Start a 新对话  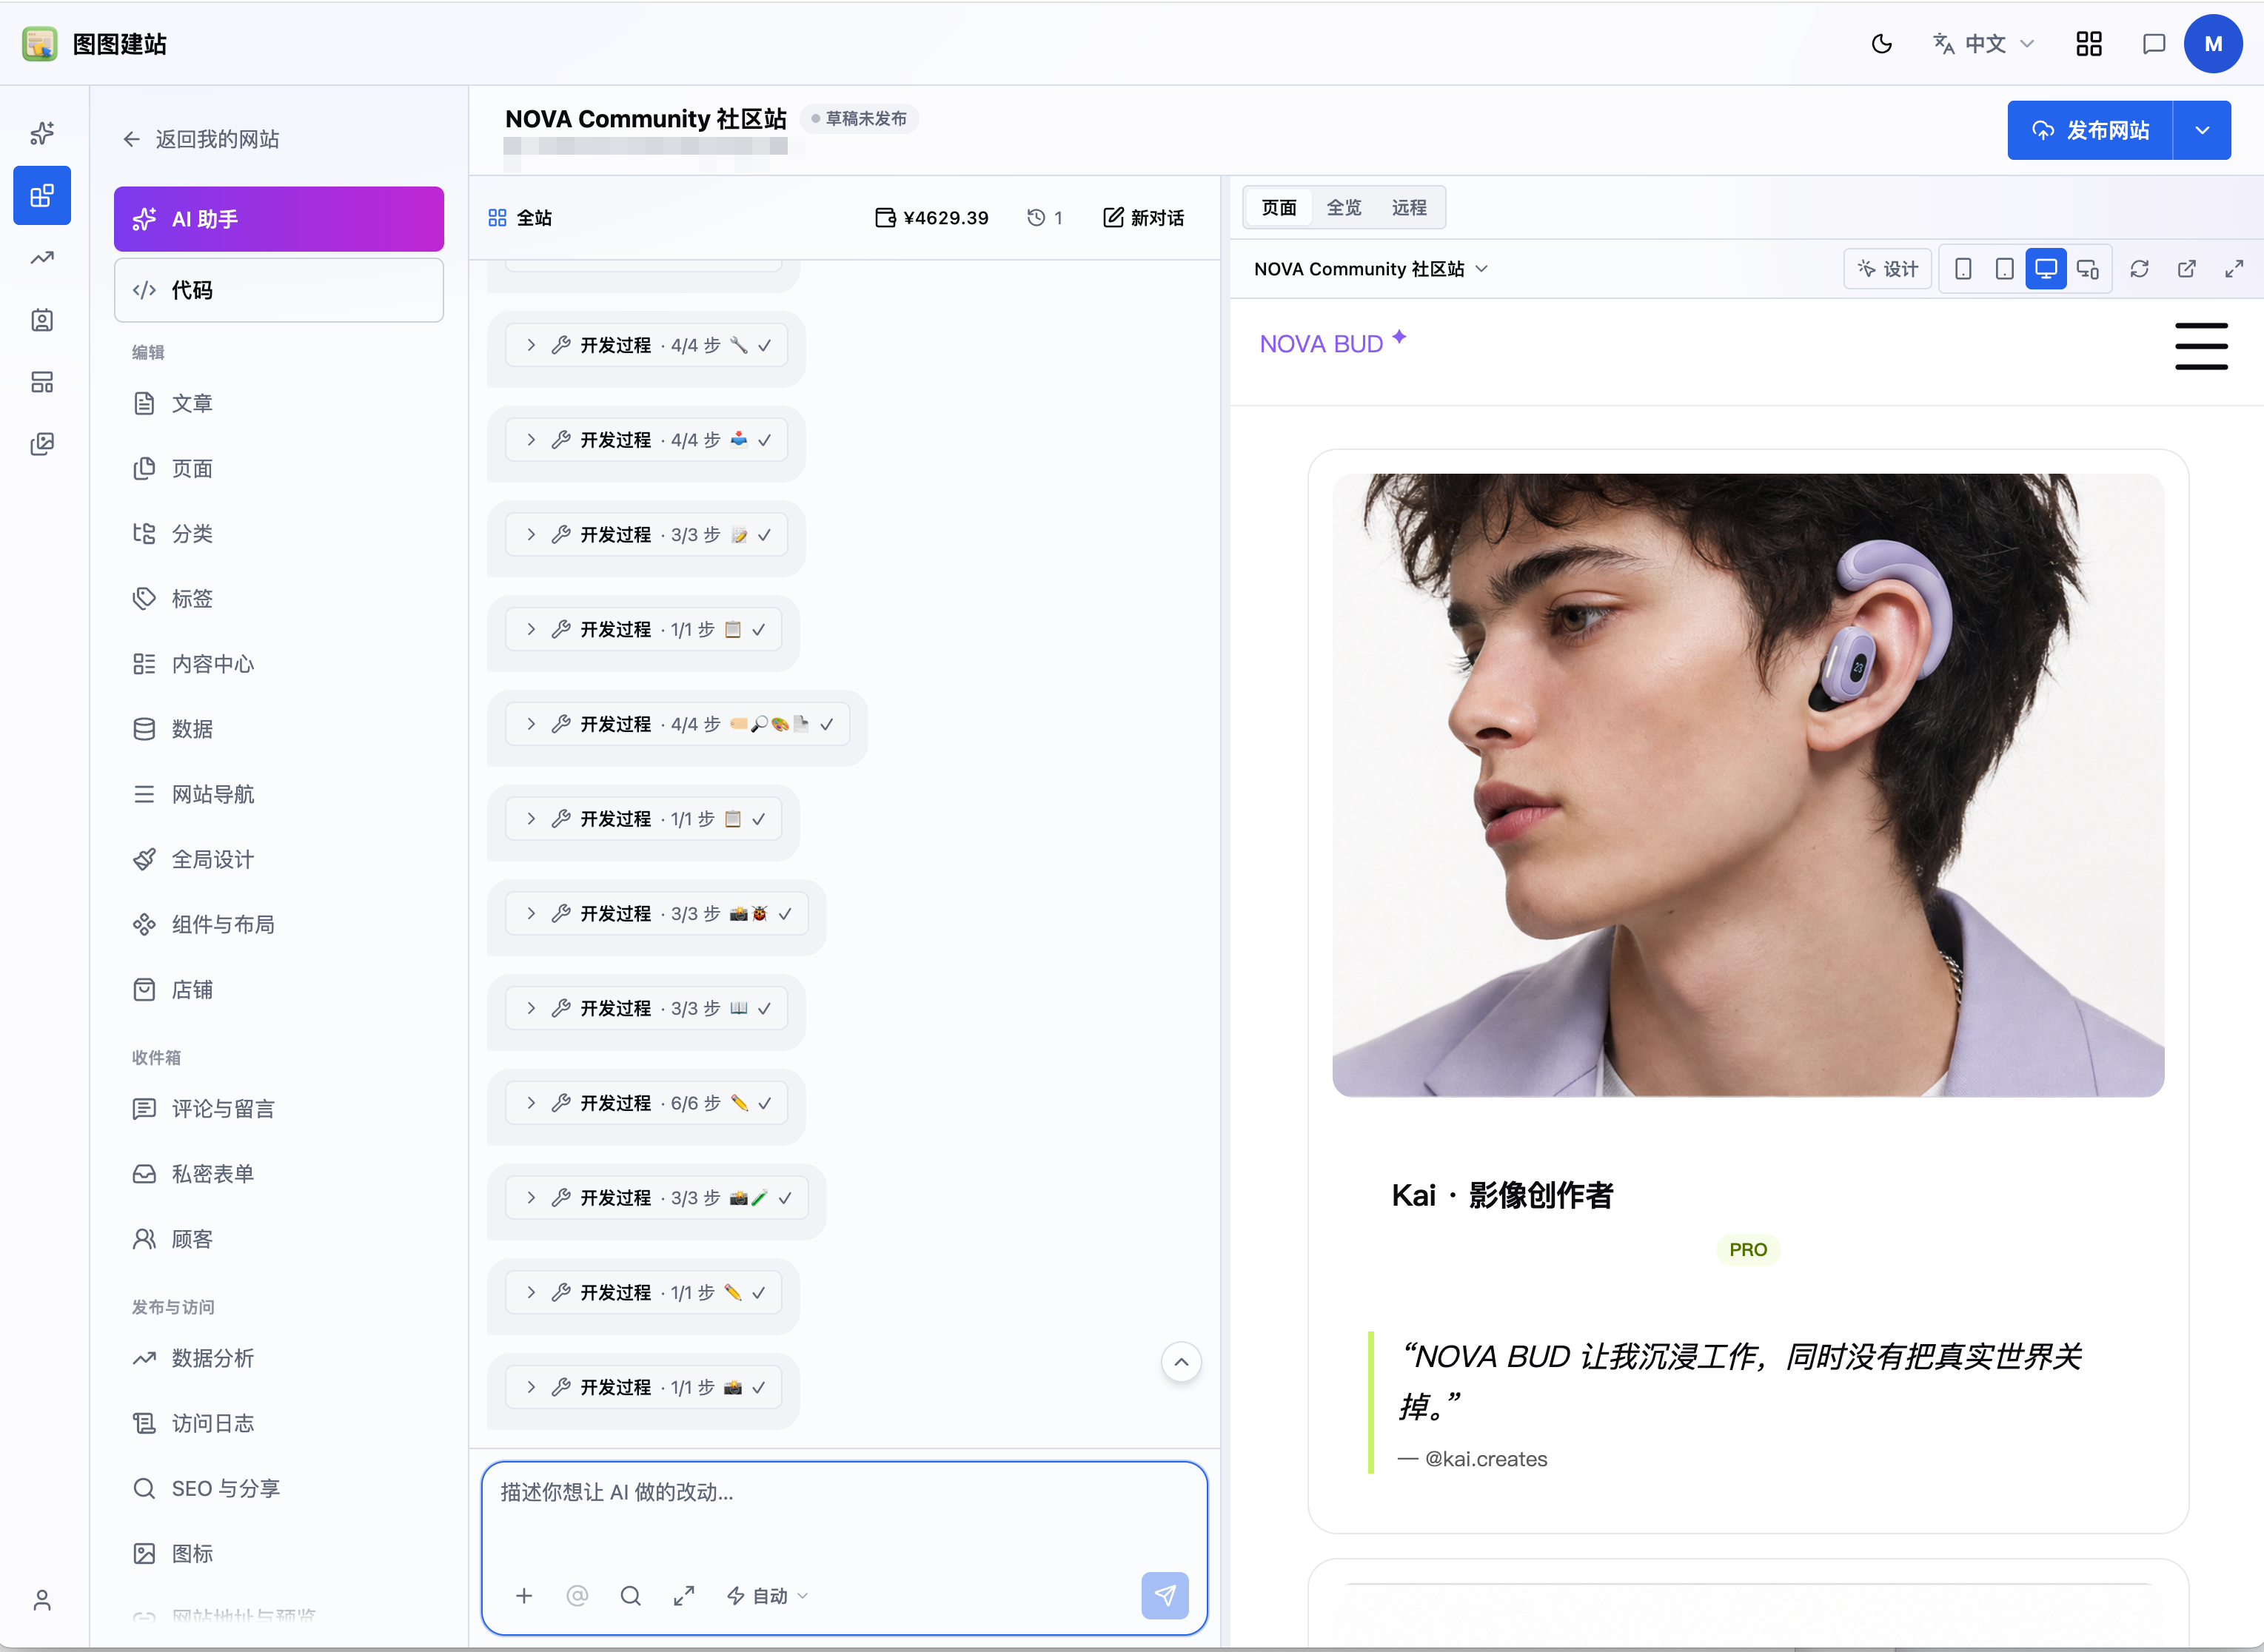(1144, 218)
